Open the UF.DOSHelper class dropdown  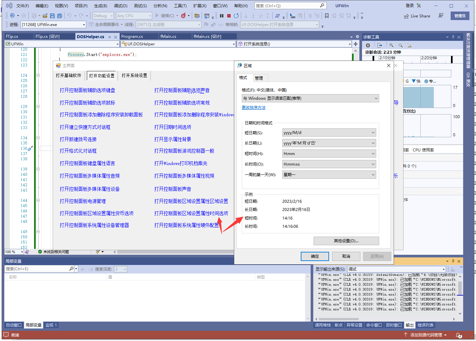click(x=178, y=44)
